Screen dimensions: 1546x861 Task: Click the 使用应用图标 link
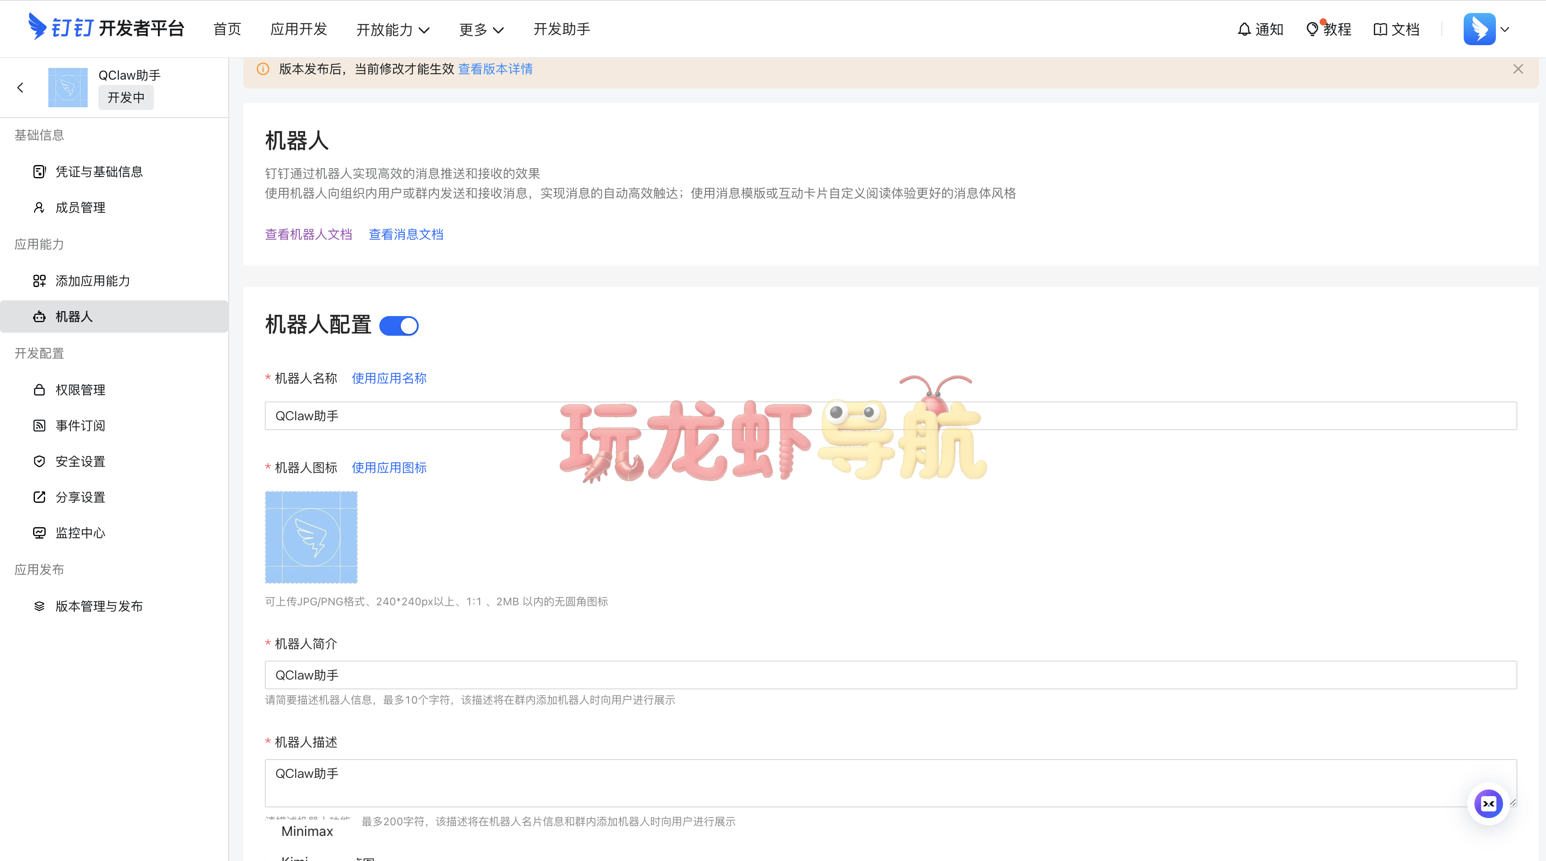pos(389,468)
